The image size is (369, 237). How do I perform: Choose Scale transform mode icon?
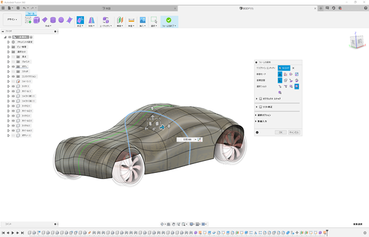pyautogui.click(x=297, y=74)
